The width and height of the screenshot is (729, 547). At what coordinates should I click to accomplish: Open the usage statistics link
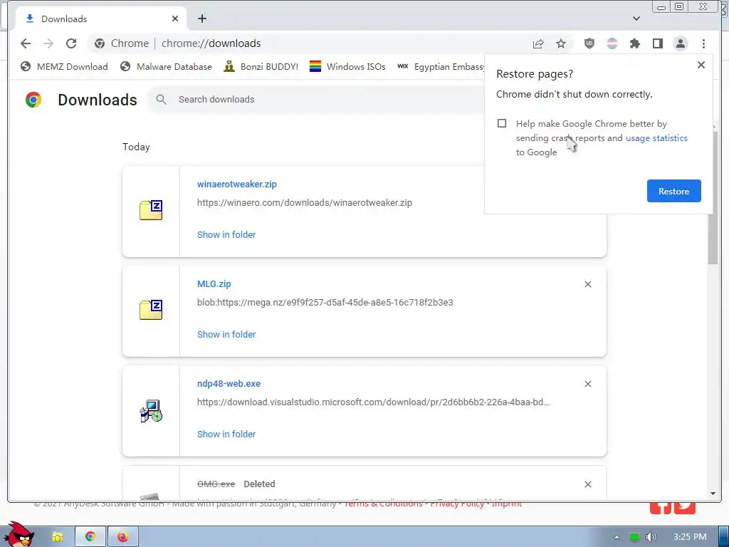pyautogui.click(x=656, y=138)
